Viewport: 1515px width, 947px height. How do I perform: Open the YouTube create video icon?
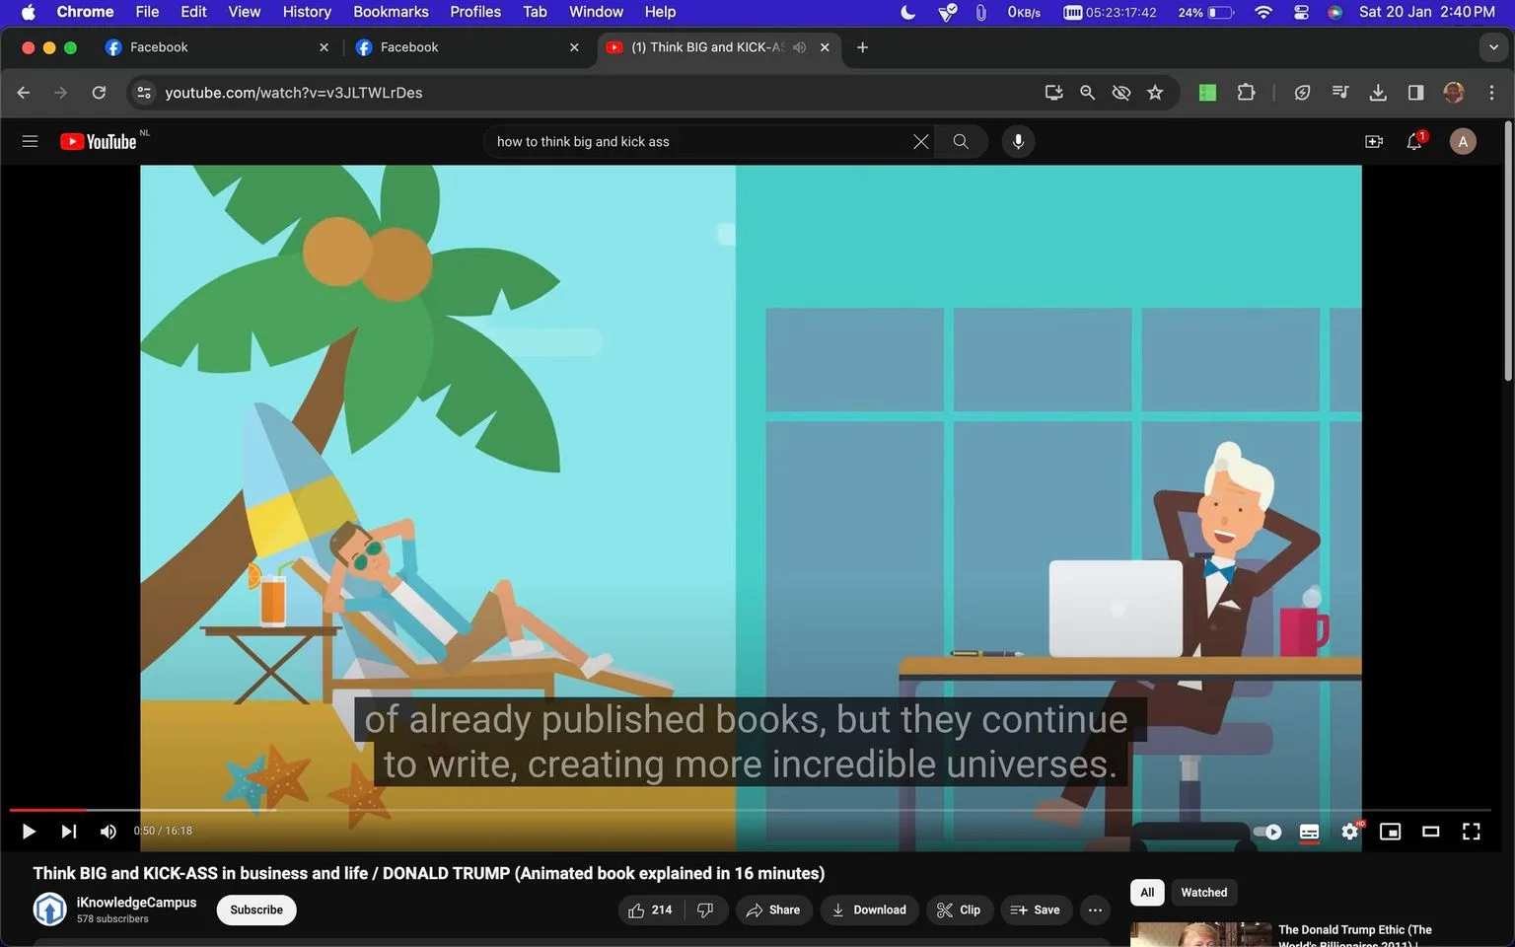tap(1373, 141)
